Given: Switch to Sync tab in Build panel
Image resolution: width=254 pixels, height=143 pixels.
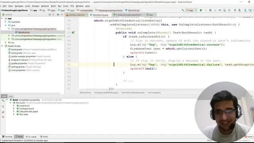Looking at the screenshot, I should [11, 96].
